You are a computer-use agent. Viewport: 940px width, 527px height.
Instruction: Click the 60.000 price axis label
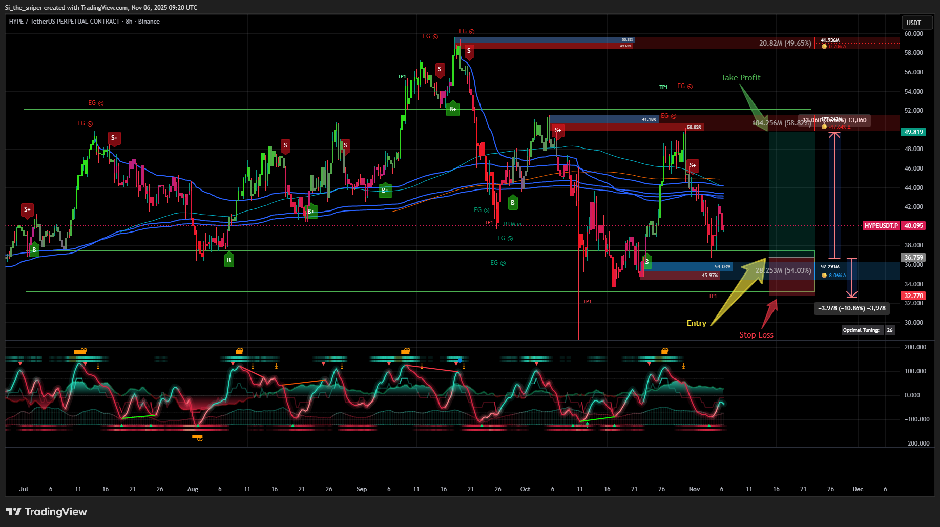pyautogui.click(x=914, y=34)
